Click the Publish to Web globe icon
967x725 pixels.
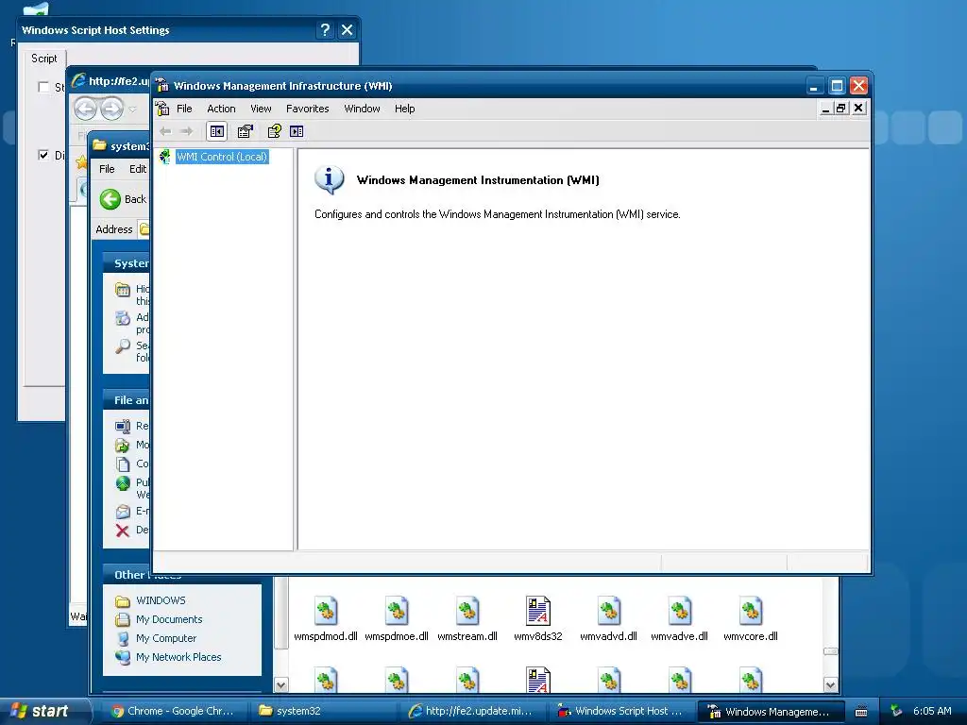pyautogui.click(x=123, y=483)
